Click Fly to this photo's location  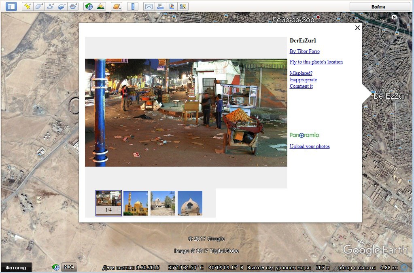pos(316,62)
